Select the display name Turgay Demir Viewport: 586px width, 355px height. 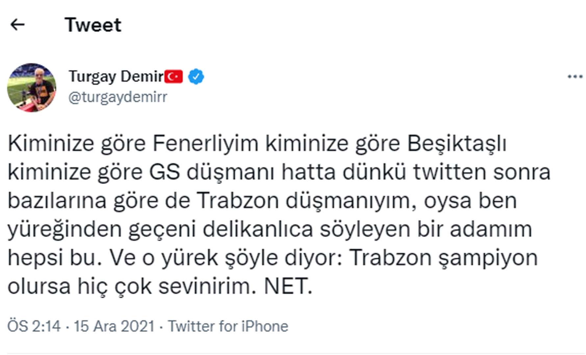tap(115, 76)
